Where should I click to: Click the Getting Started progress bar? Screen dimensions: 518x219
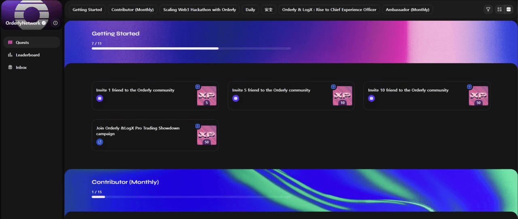point(191,48)
